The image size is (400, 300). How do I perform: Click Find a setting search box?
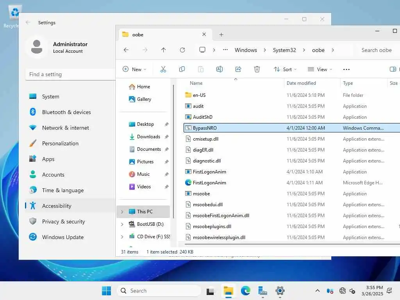pos(70,74)
